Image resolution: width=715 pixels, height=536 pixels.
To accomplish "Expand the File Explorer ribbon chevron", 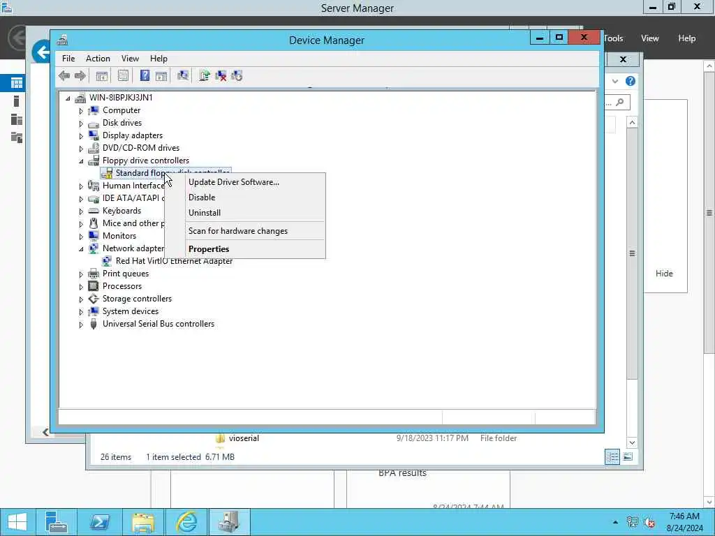I will tap(615, 81).
